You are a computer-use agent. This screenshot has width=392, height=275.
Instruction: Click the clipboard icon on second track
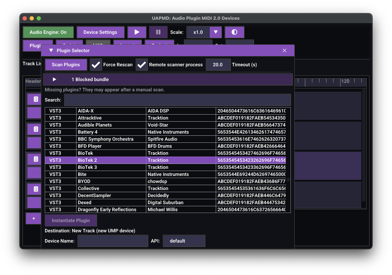tap(36, 129)
